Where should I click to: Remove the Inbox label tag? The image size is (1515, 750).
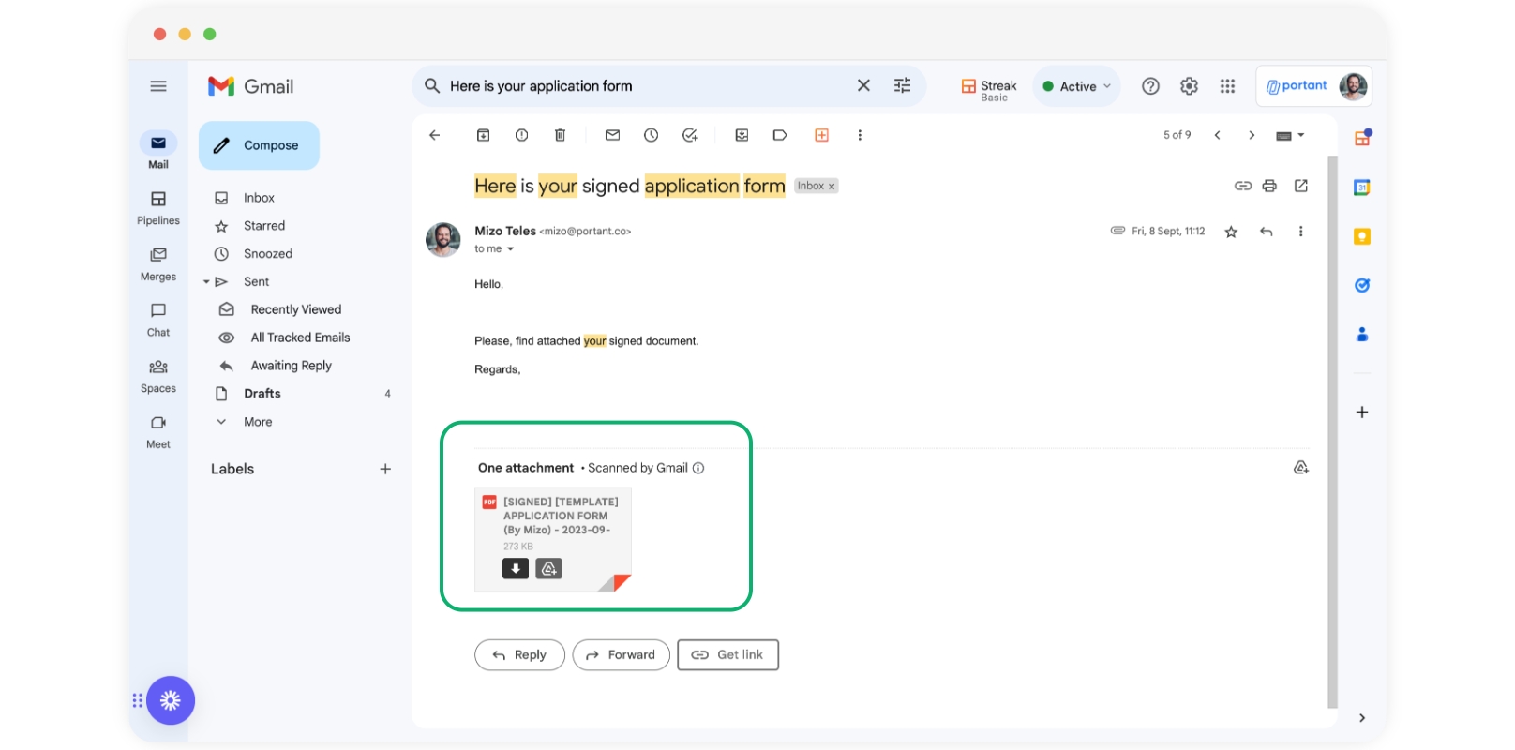(x=832, y=187)
